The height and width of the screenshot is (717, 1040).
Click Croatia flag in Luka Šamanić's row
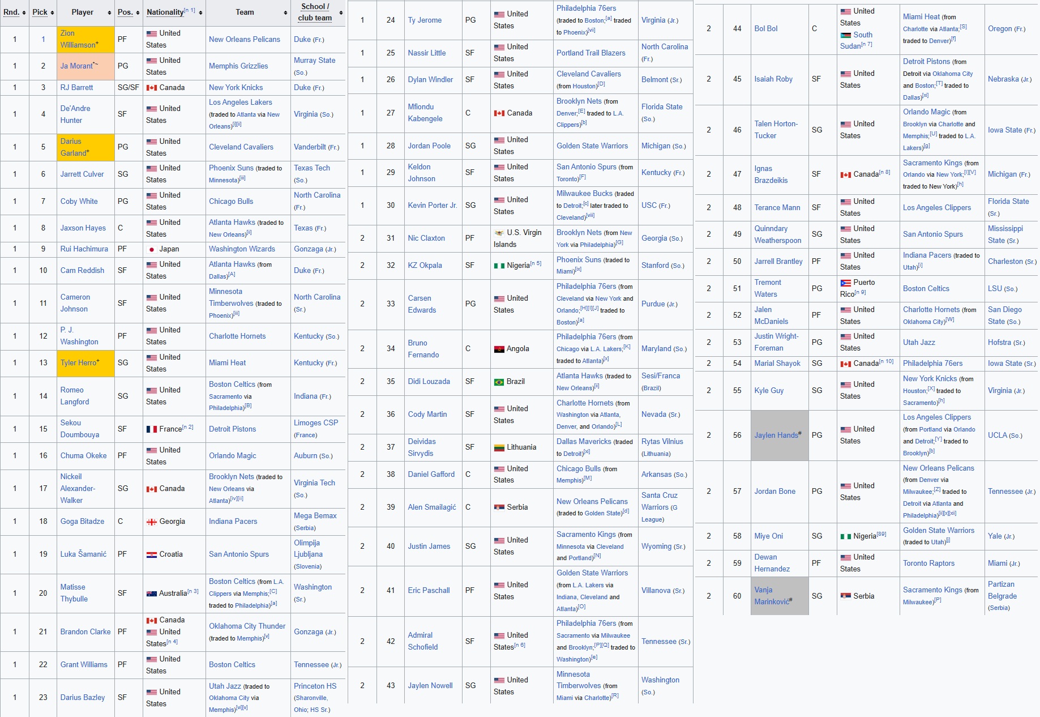[151, 554]
